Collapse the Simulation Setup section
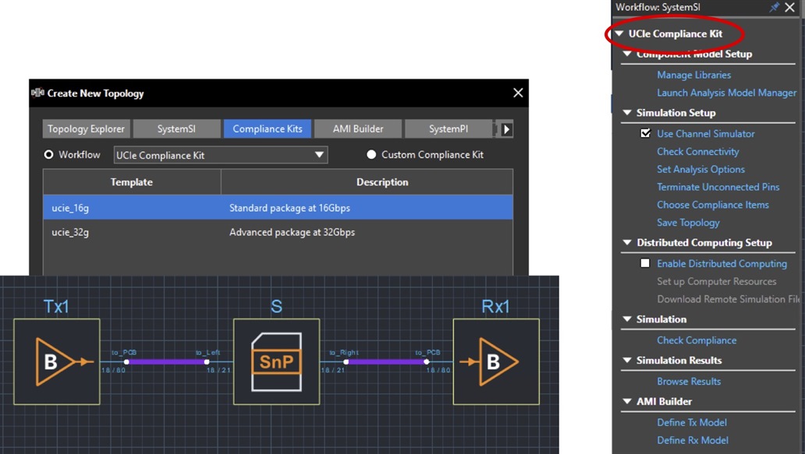Screen dimensions: 805x454 [x=628, y=114]
